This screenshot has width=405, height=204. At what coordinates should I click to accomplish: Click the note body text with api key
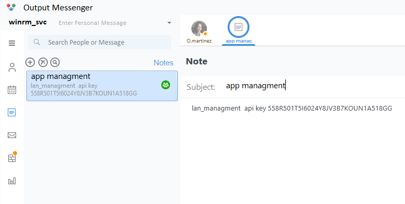(x=292, y=108)
